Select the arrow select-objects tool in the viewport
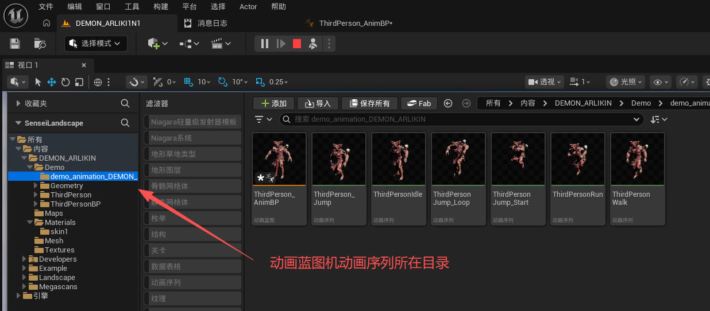 tap(38, 82)
